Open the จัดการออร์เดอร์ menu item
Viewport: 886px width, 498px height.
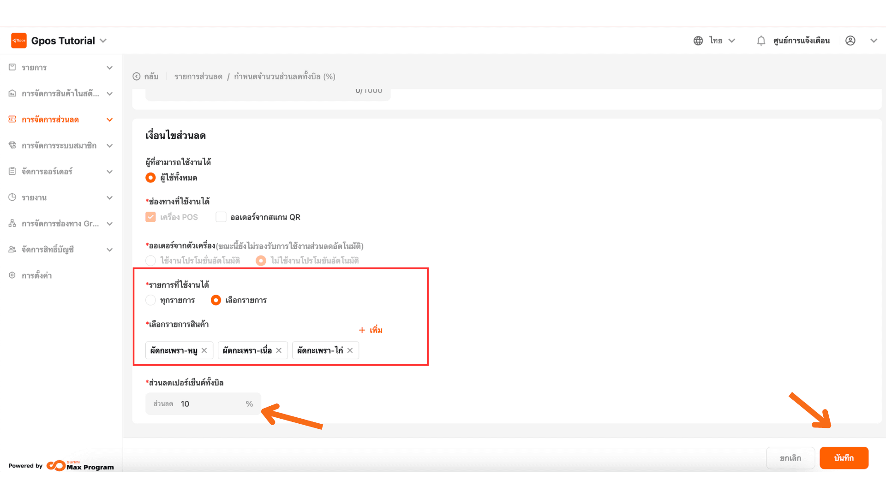(47, 172)
